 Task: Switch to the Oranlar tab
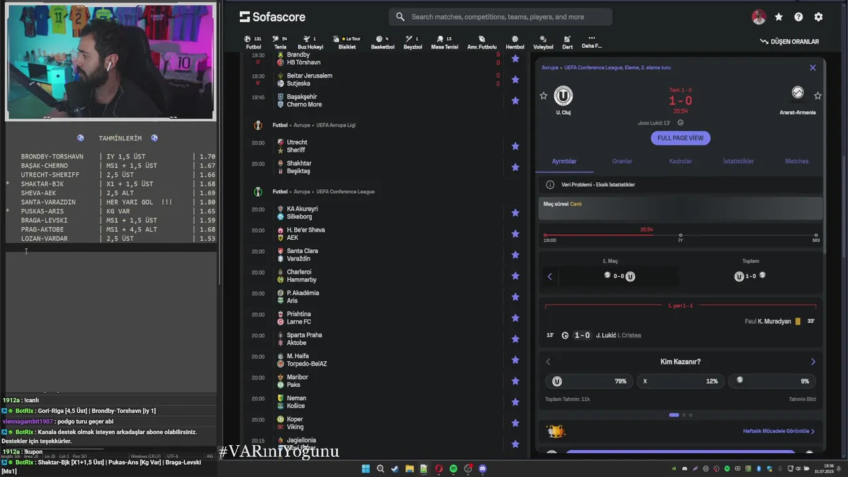tap(622, 161)
